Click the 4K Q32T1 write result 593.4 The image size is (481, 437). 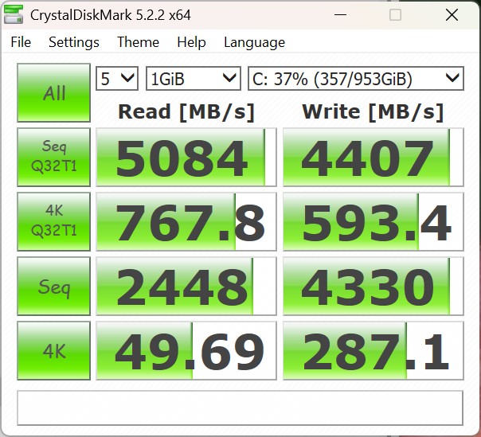pos(373,221)
